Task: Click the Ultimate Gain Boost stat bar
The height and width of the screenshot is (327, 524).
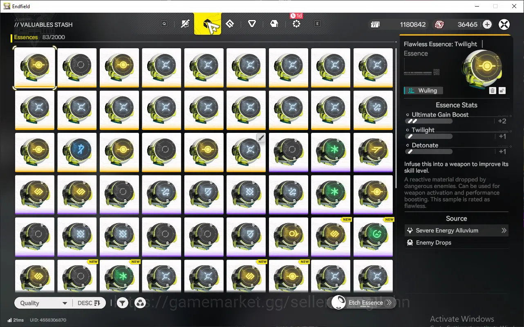Action: 428,121
